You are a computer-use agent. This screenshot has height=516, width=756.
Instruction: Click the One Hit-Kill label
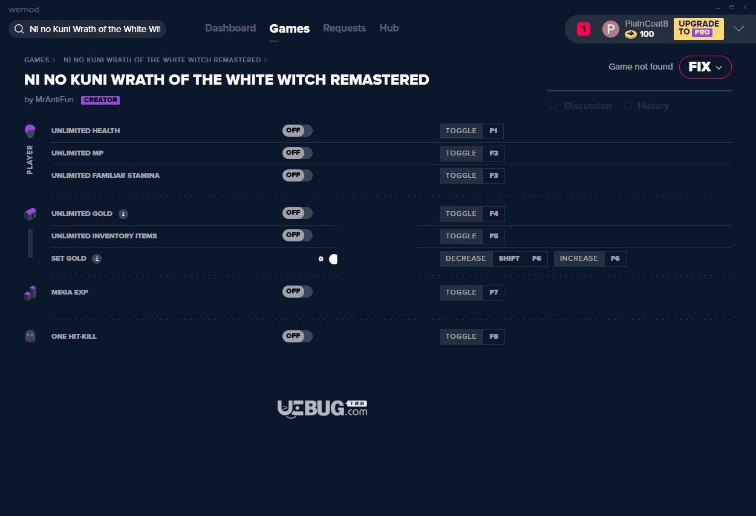pos(74,336)
